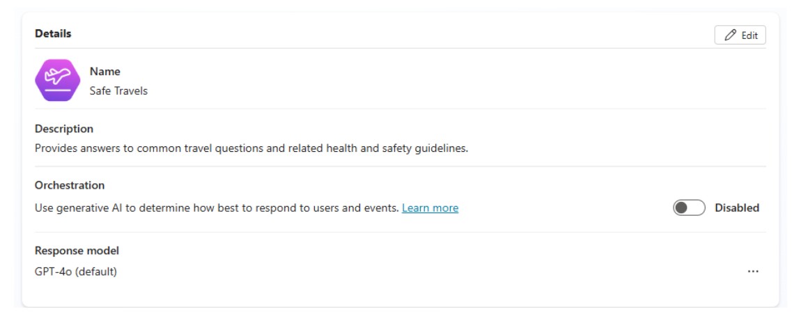
Task: Click the dark knob of Orchestration switch
Action: click(x=683, y=208)
